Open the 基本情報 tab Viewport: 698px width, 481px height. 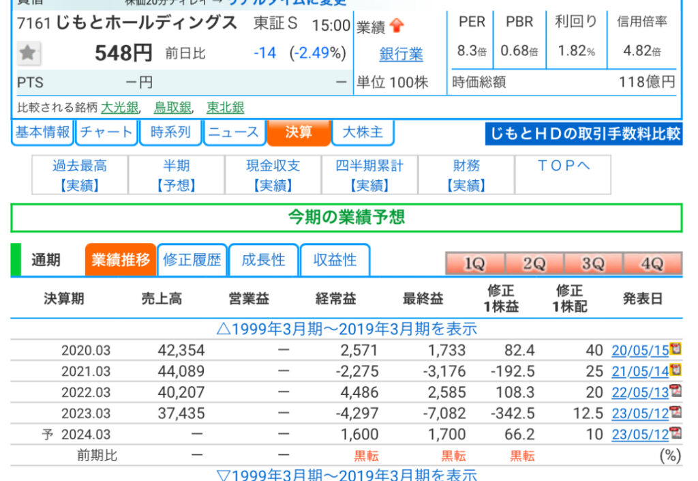coord(42,132)
